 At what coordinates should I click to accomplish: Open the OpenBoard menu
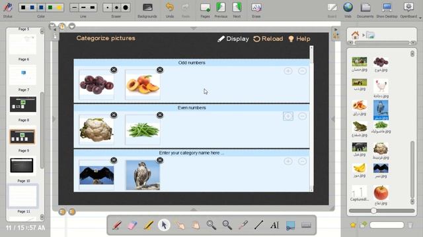click(408, 11)
